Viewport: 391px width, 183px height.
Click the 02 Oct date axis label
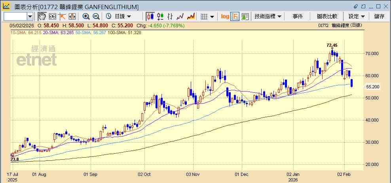[x=144, y=174]
